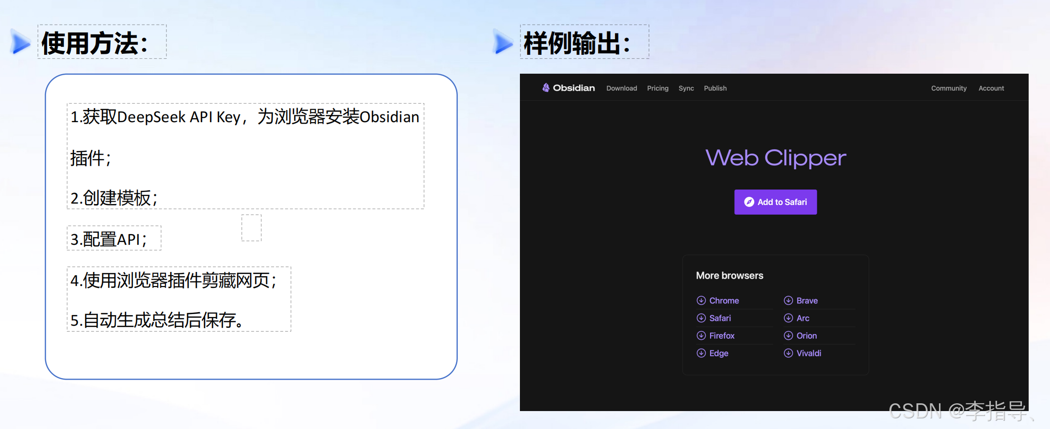Screen dimensions: 1050x429
Task: Select the small empty text box placeholder
Action: click(251, 228)
